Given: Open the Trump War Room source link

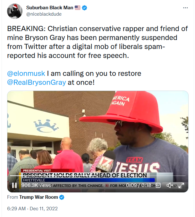Looking at the screenshot, I should 38,197.
